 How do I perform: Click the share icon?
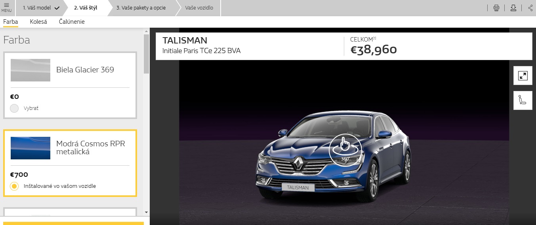pyautogui.click(x=530, y=8)
